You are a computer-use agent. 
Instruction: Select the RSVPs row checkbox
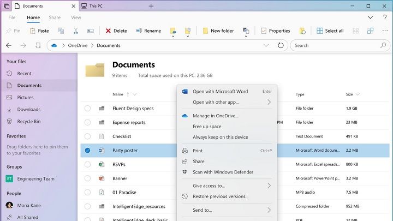87,164
